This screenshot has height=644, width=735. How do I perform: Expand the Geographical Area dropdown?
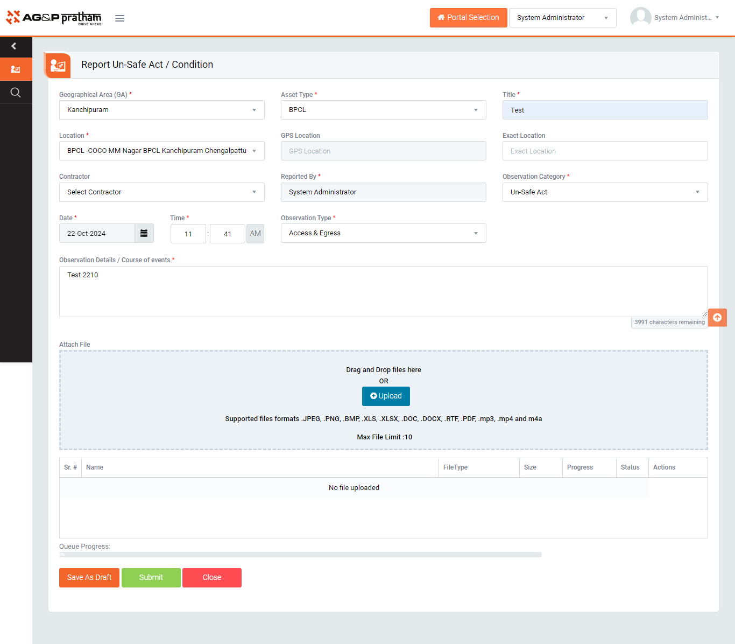tap(161, 110)
